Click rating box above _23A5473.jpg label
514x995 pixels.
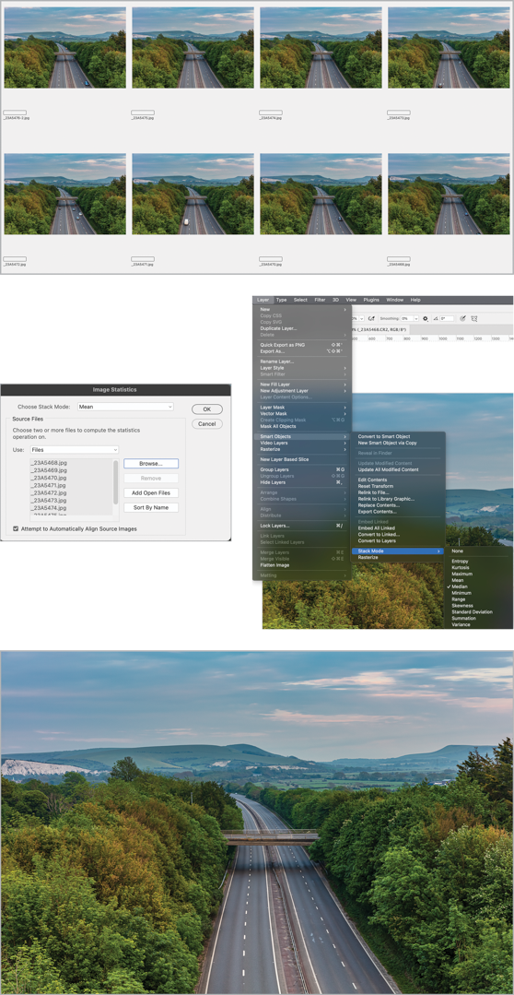pos(399,113)
